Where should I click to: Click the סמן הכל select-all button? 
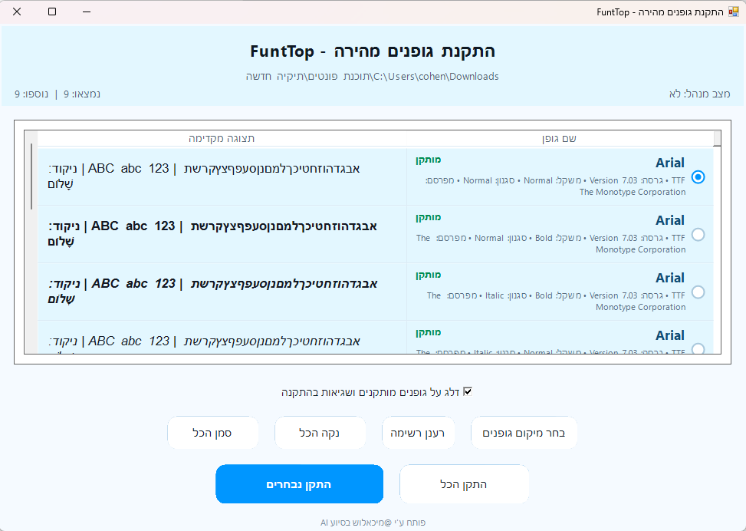[213, 432]
